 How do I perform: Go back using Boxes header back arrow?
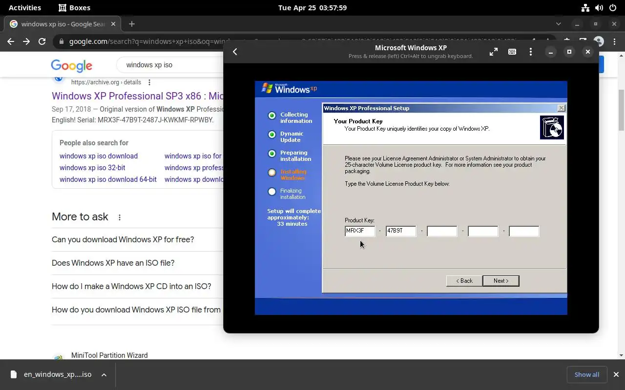click(235, 52)
